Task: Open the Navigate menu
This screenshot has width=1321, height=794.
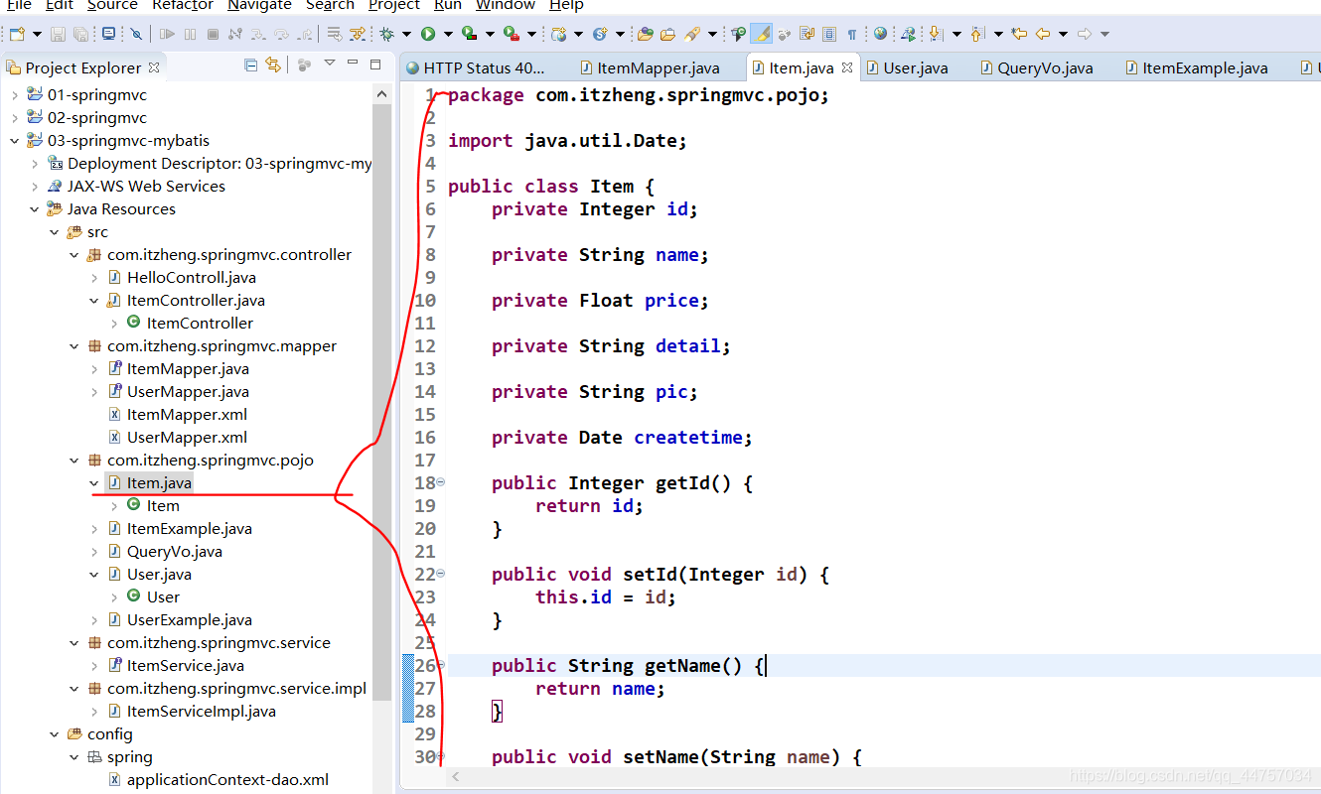Action: point(259,5)
